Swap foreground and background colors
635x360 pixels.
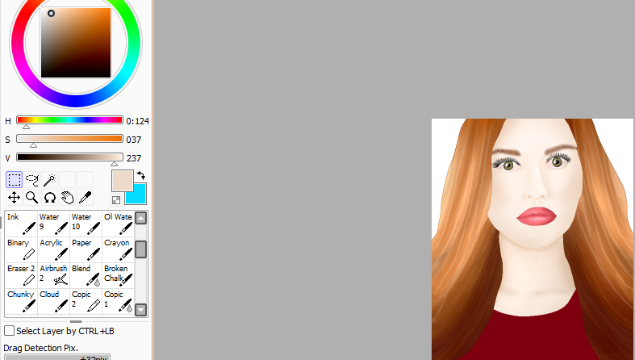[x=140, y=175]
